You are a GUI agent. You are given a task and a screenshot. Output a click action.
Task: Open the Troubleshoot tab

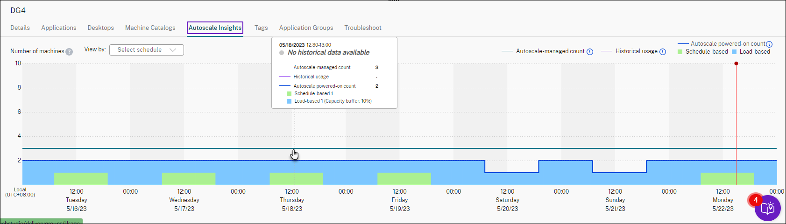363,28
